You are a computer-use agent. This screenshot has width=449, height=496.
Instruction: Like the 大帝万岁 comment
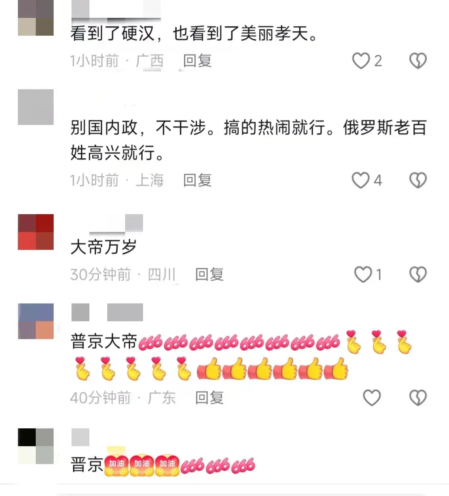tap(363, 274)
